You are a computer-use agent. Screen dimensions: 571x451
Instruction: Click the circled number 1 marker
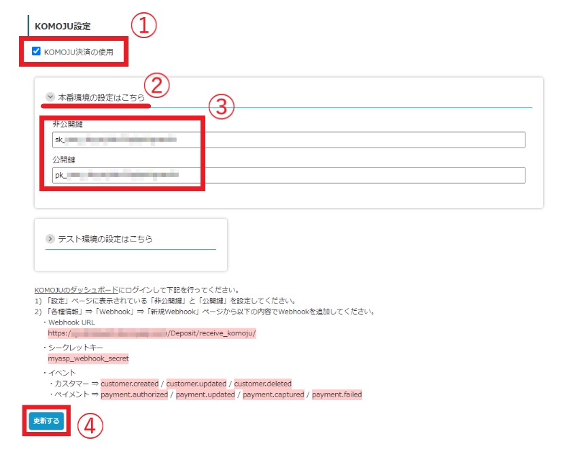point(143,26)
